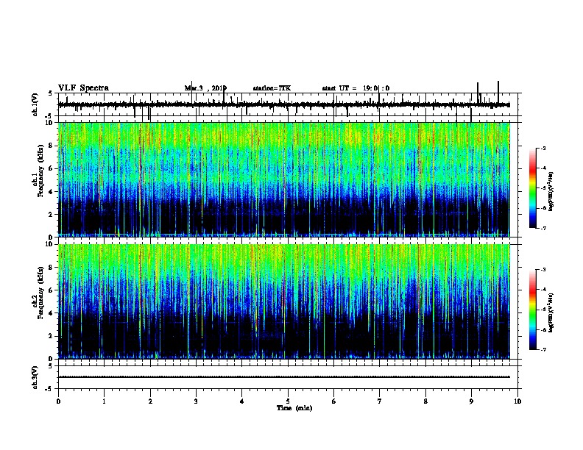This screenshot has width=583, height=450.
Task: Click the ch.1 voltage waveform trace
Action: [x=284, y=105]
